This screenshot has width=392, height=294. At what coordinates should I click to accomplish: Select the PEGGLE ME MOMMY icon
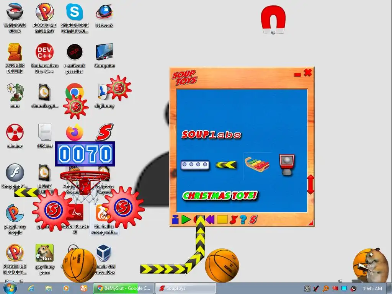click(x=44, y=18)
